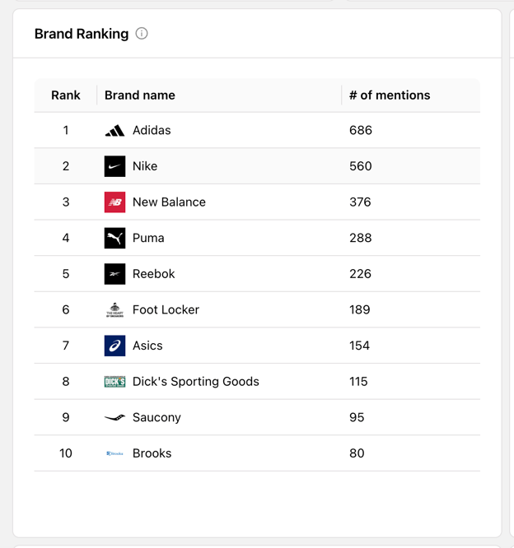
Task: Click Saucony's 95 mentions value
Action: 357,417
